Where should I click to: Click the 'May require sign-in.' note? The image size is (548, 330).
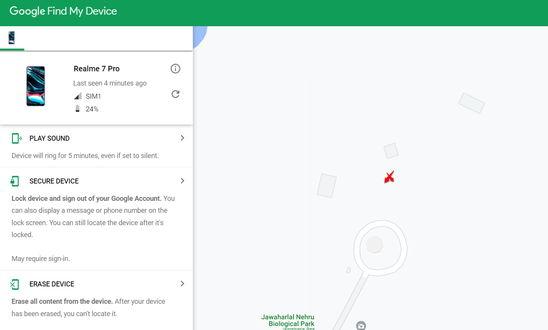click(41, 259)
